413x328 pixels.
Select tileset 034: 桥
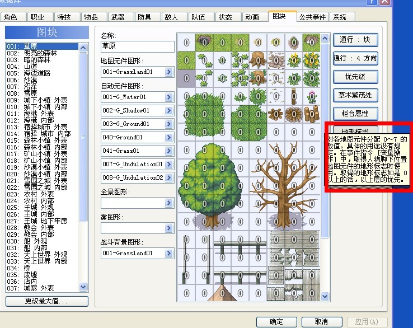[42, 268]
